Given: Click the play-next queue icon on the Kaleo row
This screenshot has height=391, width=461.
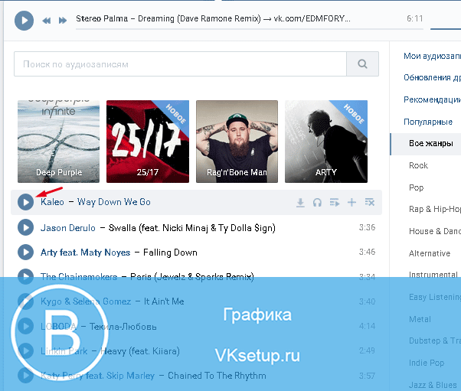Looking at the screenshot, I should point(335,203).
